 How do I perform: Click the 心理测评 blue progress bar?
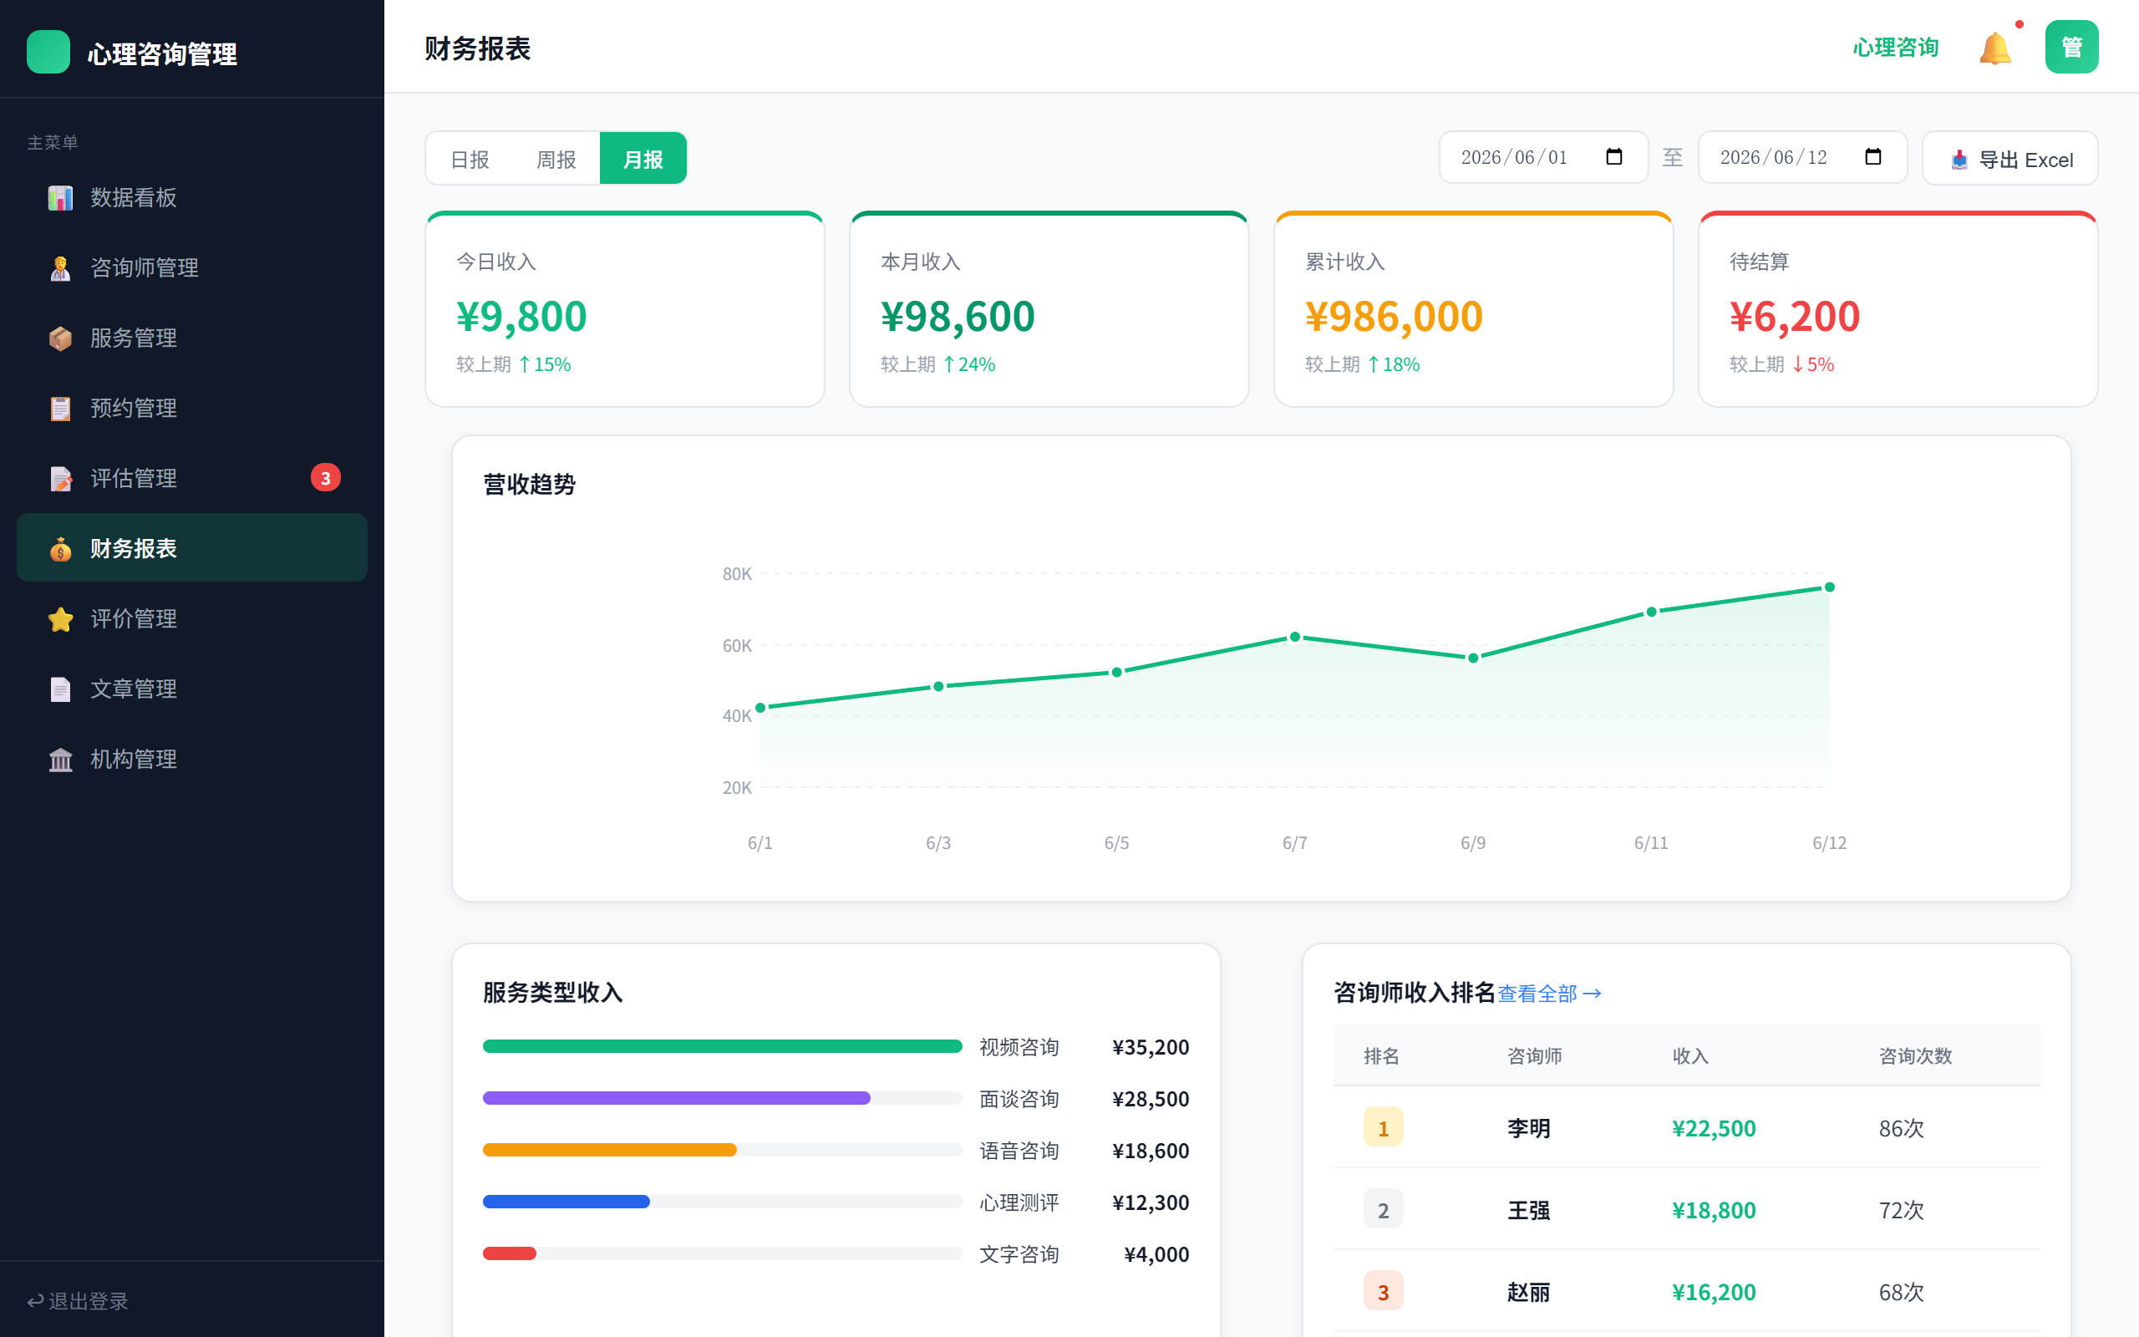coord(566,1202)
